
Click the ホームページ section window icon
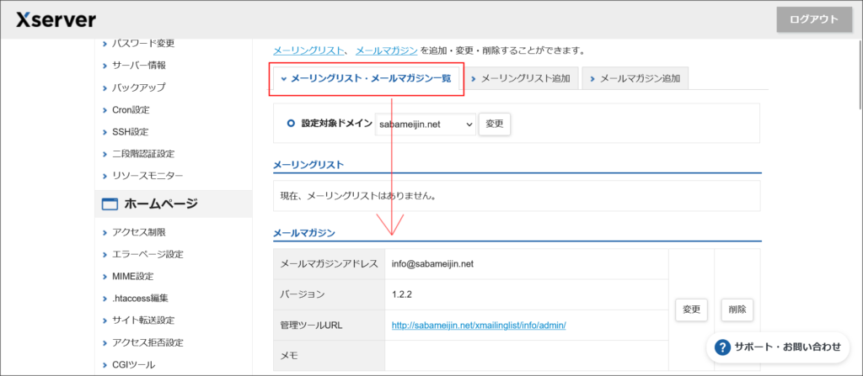(x=110, y=204)
